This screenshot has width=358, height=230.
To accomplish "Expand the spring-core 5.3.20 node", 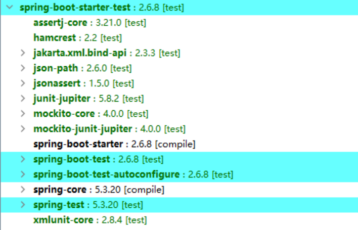I will click(x=23, y=190).
